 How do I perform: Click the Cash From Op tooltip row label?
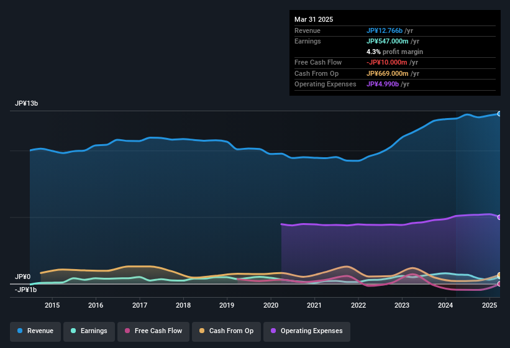pyautogui.click(x=316, y=73)
